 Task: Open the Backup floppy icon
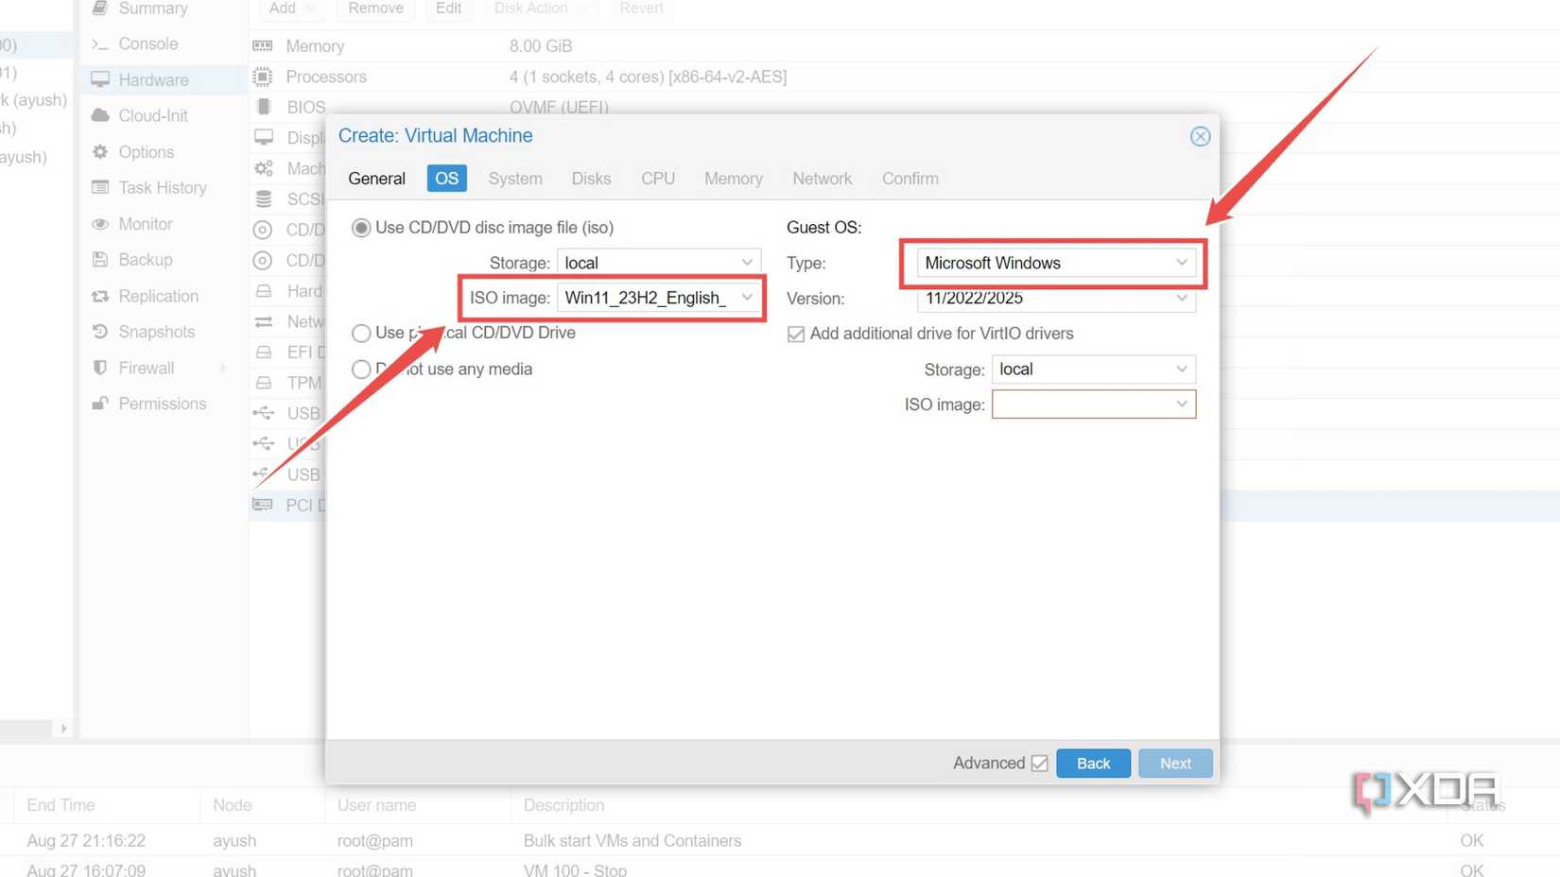point(100,259)
